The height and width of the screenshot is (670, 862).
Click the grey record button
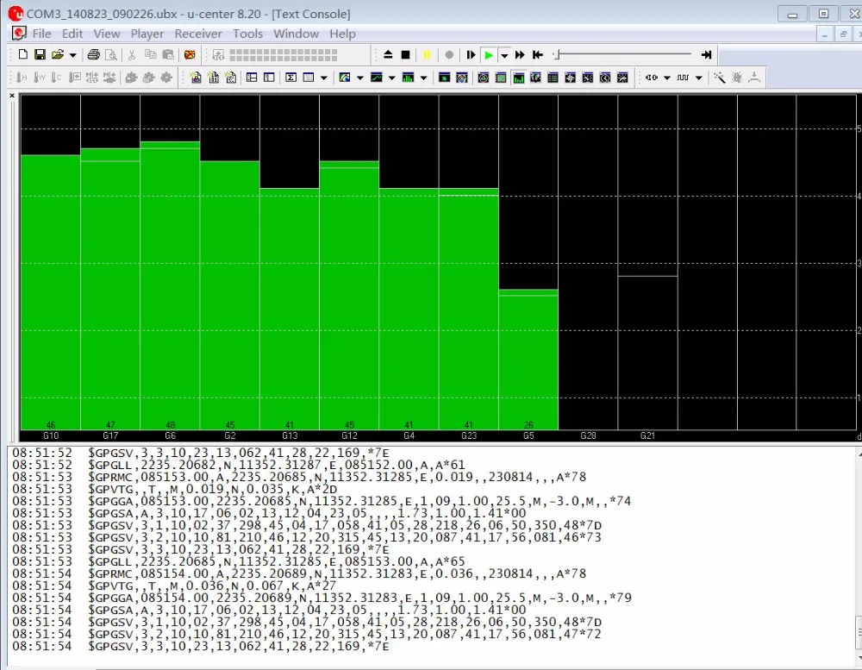coord(449,54)
